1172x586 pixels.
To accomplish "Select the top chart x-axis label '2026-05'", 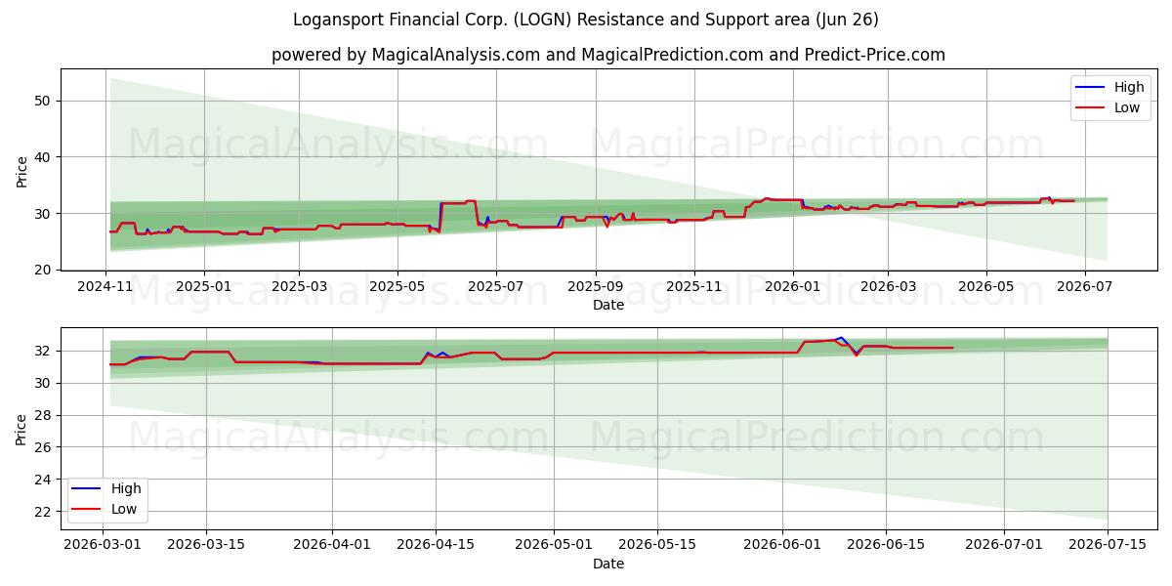I will 985,289.
